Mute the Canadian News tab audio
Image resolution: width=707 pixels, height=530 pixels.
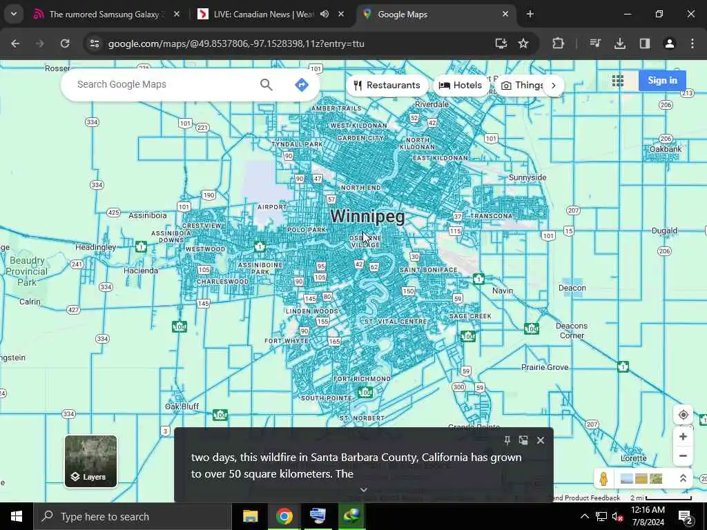[x=325, y=14]
